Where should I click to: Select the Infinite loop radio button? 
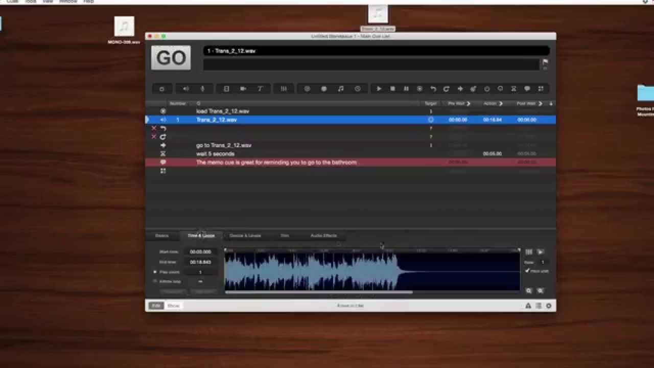coord(155,281)
